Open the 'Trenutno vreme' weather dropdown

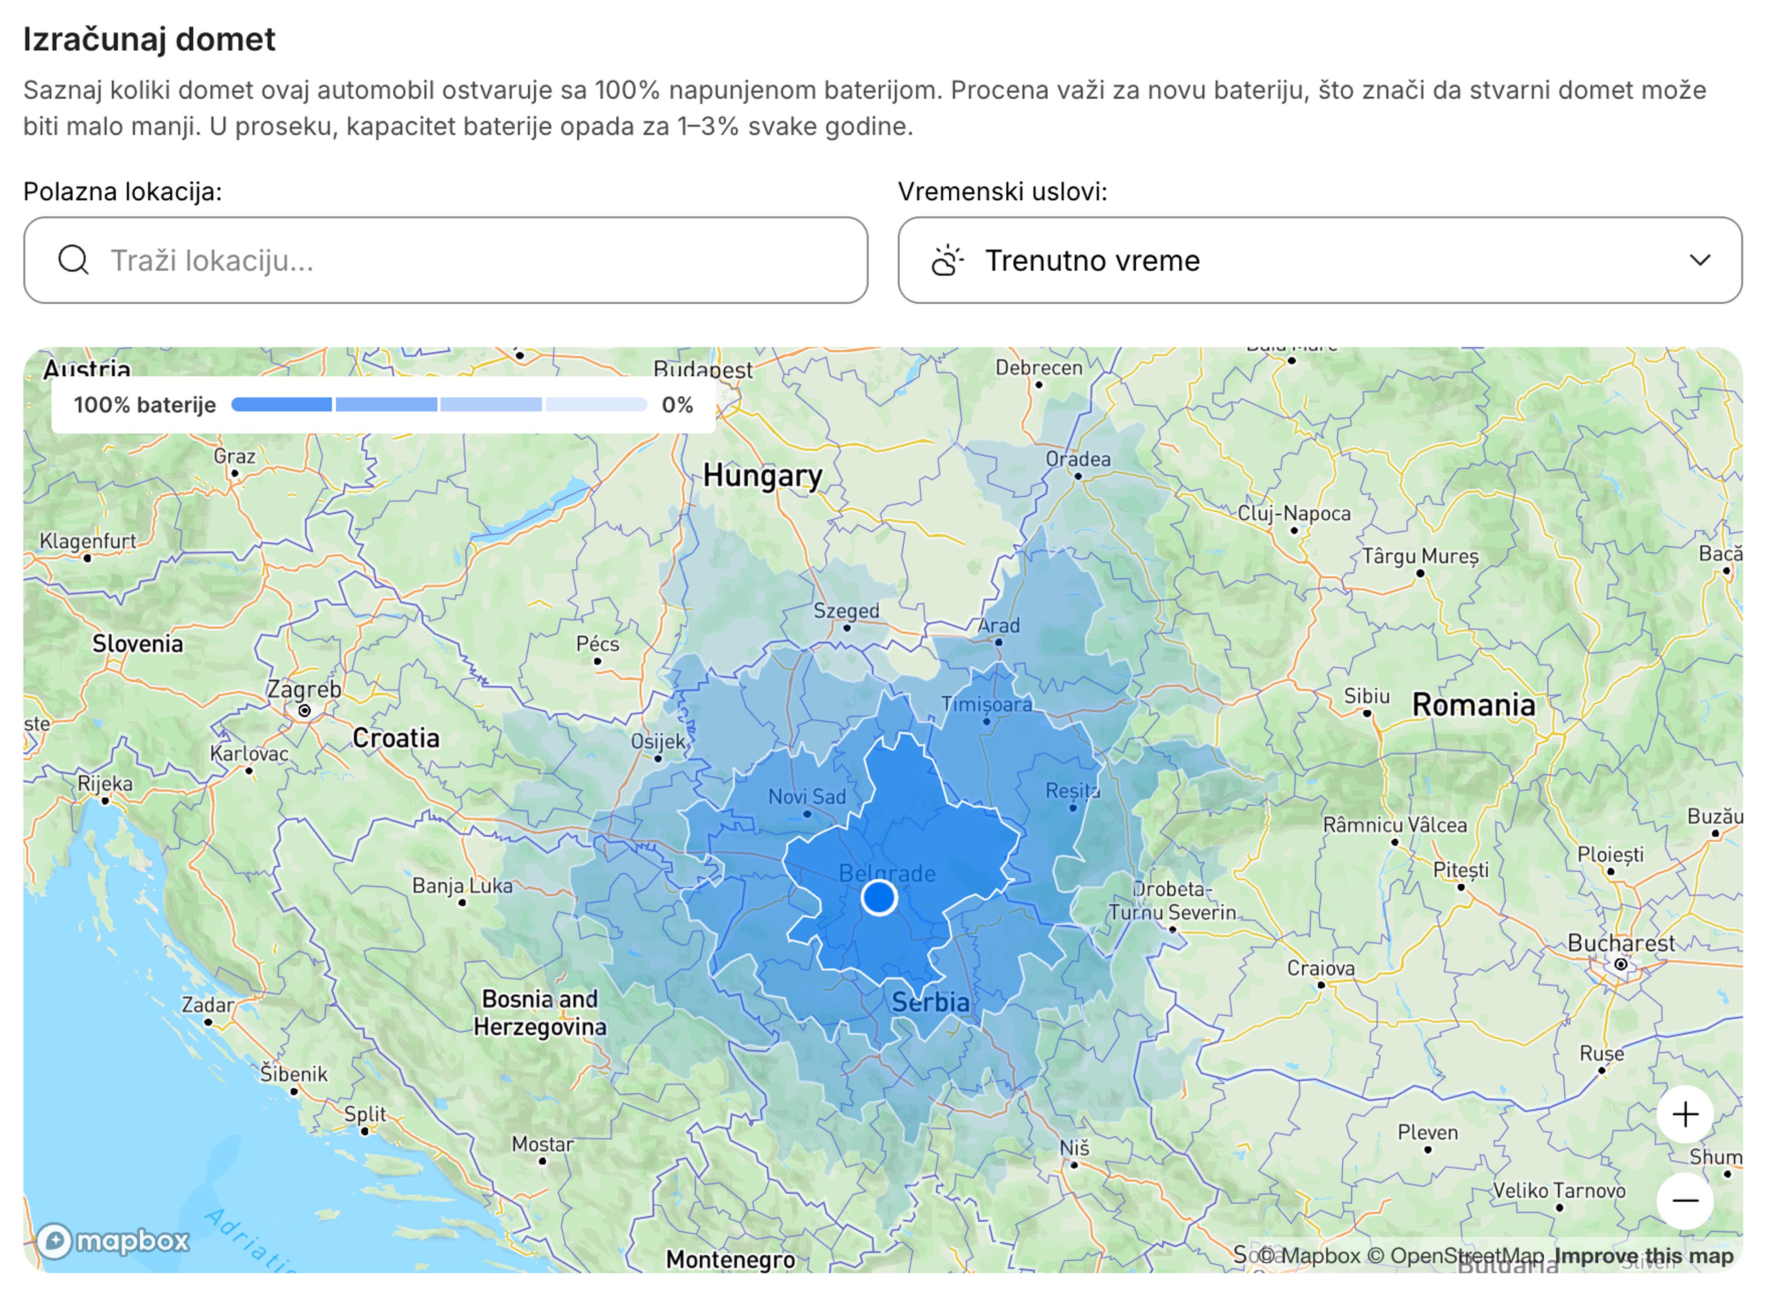(1320, 260)
